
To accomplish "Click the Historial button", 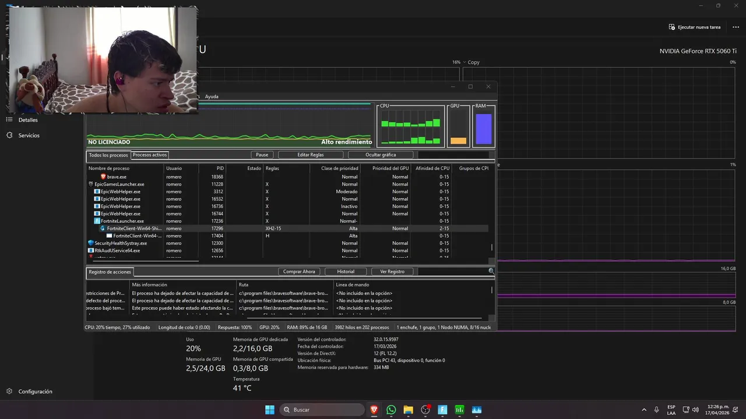I will (346, 271).
